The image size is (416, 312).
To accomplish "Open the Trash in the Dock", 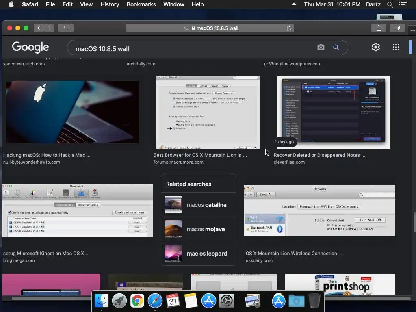I will (x=314, y=301).
